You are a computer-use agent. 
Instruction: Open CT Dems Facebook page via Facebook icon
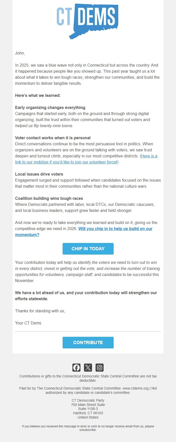point(76,368)
